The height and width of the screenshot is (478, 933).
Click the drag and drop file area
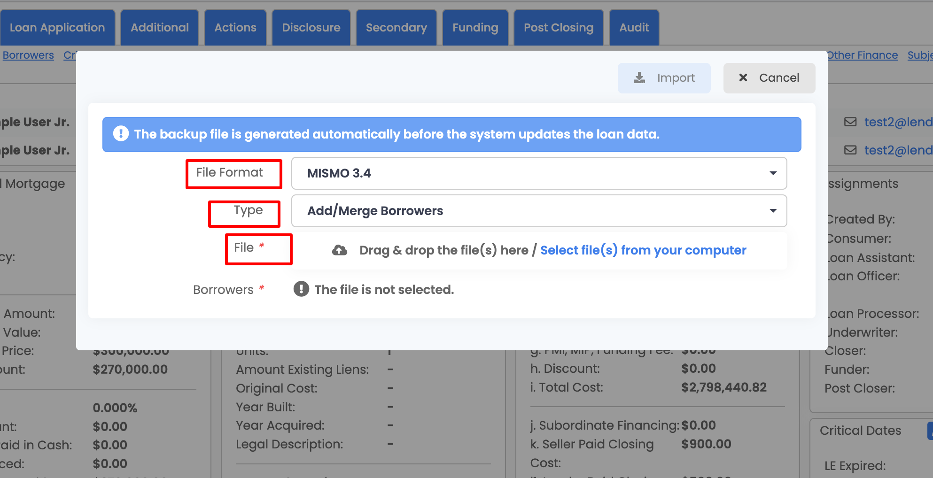[446, 250]
